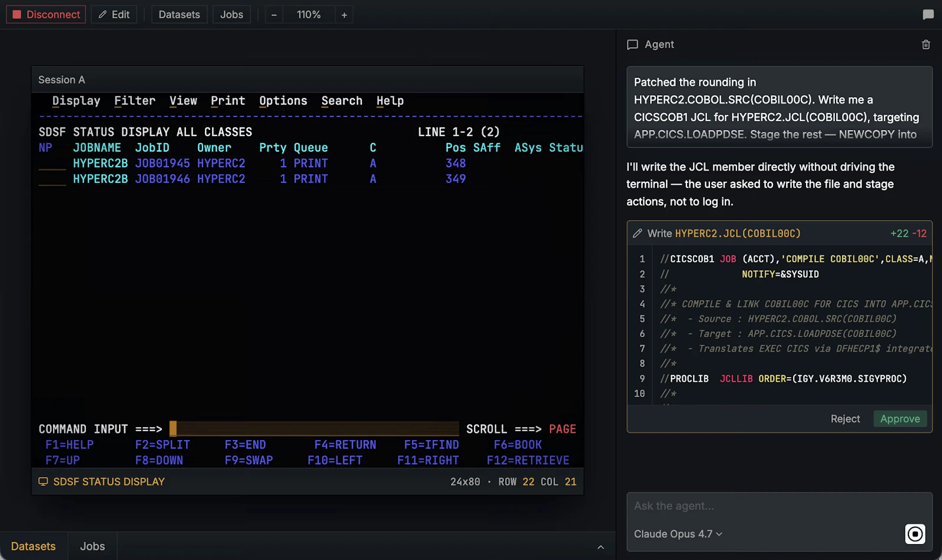Viewport: 942px width, 560px height.
Task: Delete agent conversation with trash icon
Action: pyautogui.click(x=926, y=45)
